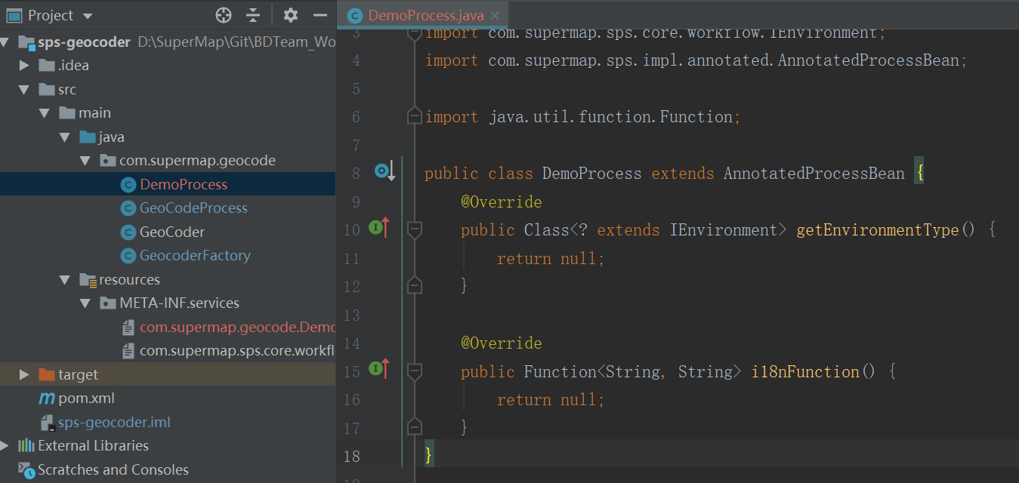Toggle the import block fold at line 6
The image size is (1019, 483).
414,116
